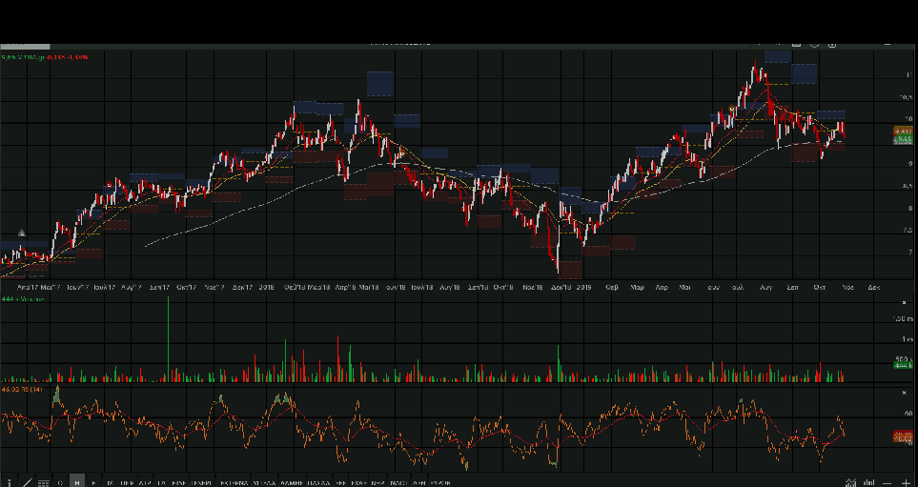Click the green current price tag on the price axis
Image resolution: width=918 pixels, height=487 pixels.
(903, 140)
